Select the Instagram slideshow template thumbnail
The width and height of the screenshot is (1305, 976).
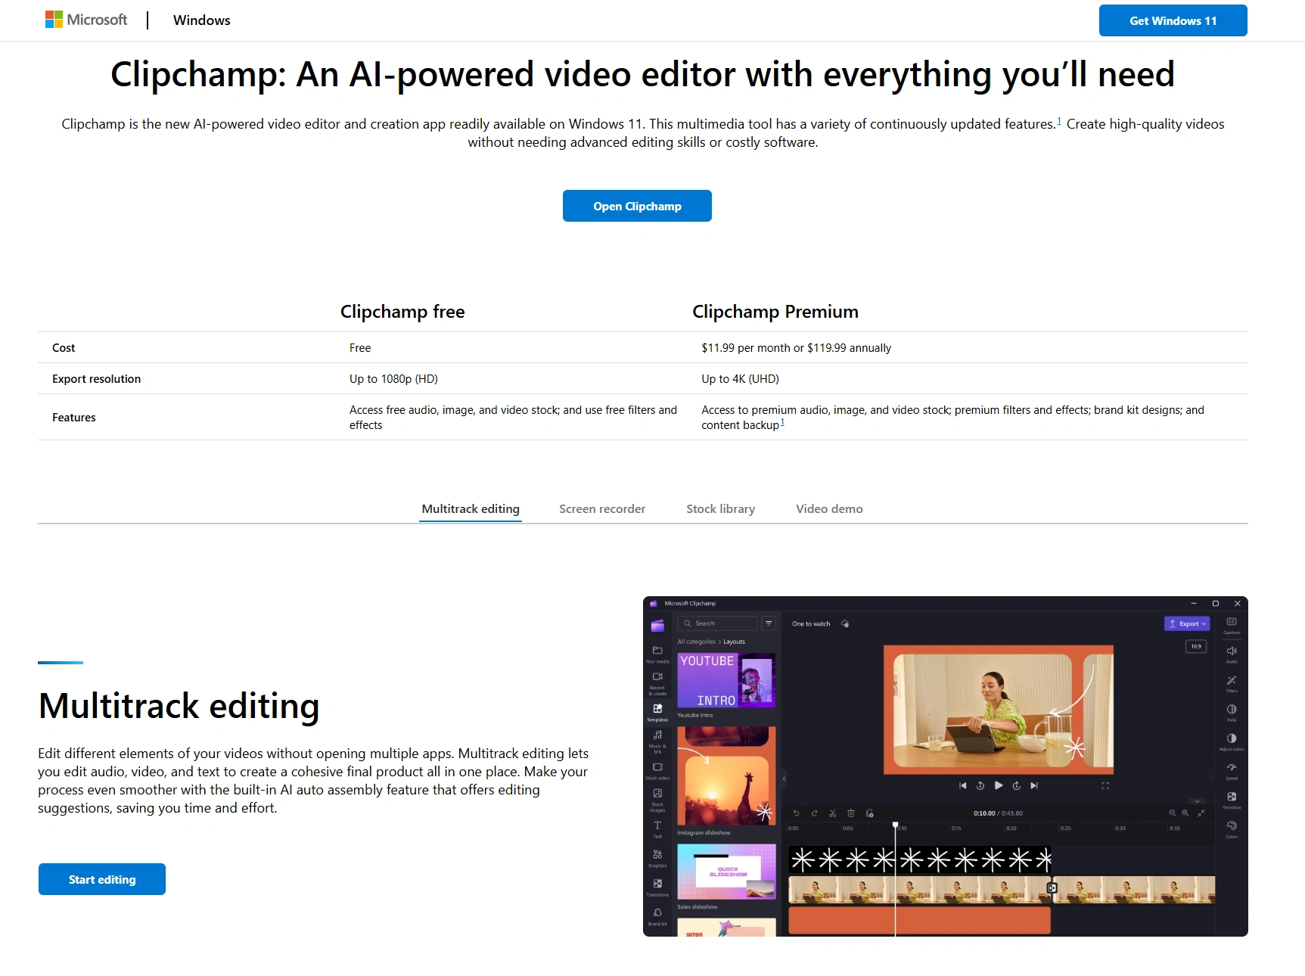(726, 776)
